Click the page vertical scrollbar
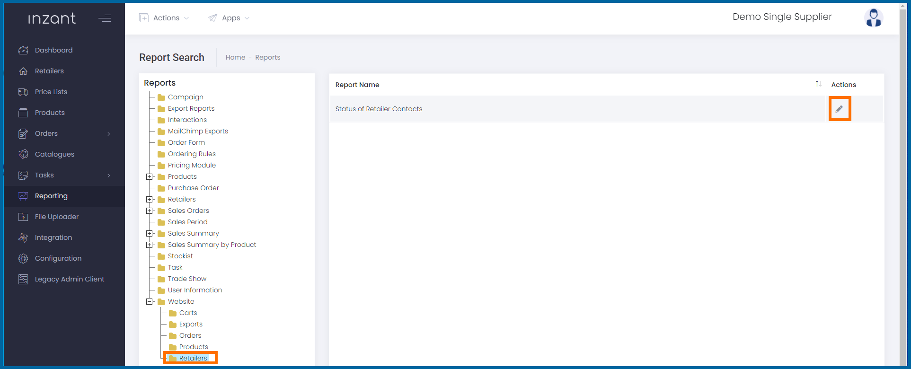Viewport: 911px width, 369px height. coord(903,184)
